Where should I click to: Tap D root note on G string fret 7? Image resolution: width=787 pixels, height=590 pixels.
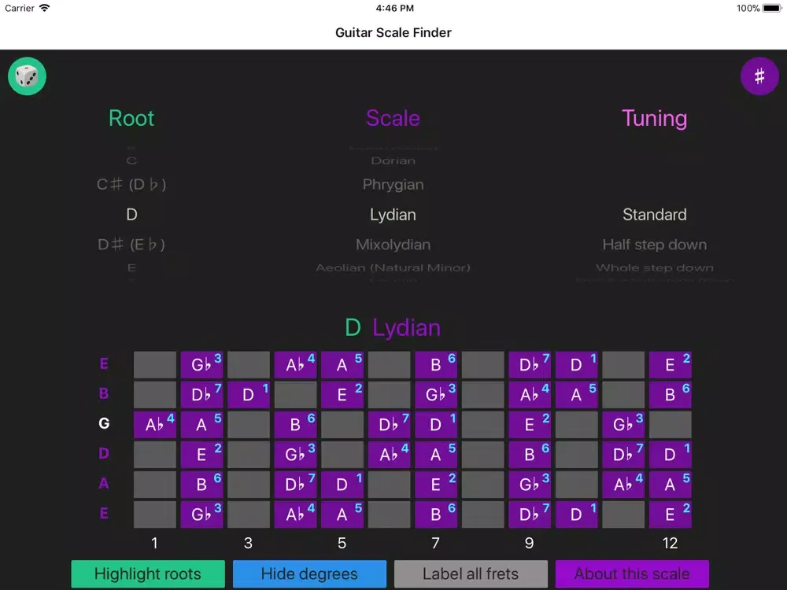tap(436, 425)
